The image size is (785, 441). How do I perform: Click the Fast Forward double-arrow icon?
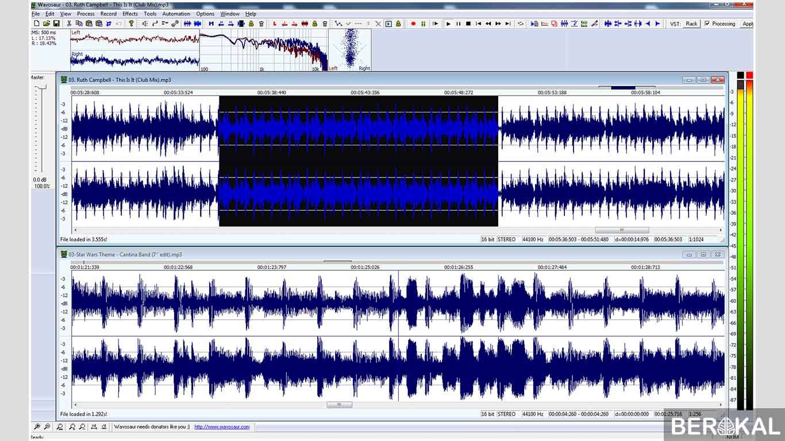(x=498, y=24)
